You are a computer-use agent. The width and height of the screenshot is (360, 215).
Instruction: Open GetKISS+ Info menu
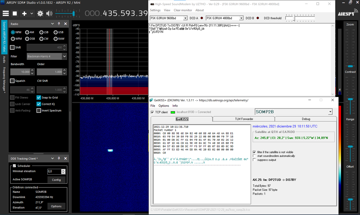coord(175,106)
